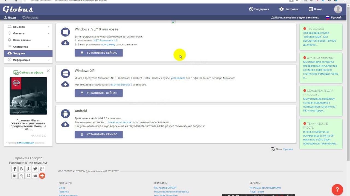Expand the Информация arrow

(x=49, y=60)
